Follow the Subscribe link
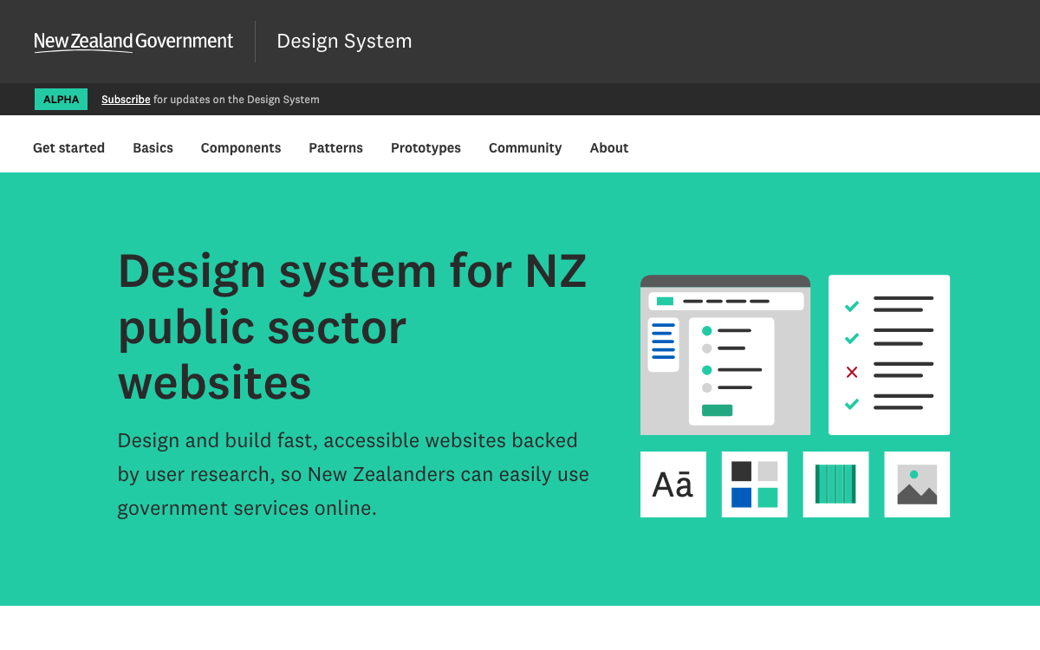This screenshot has width=1040, height=650. (x=126, y=100)
